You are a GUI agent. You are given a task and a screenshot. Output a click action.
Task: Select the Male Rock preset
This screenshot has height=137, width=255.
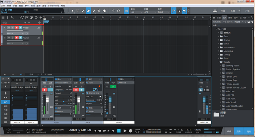pos(231,99)
